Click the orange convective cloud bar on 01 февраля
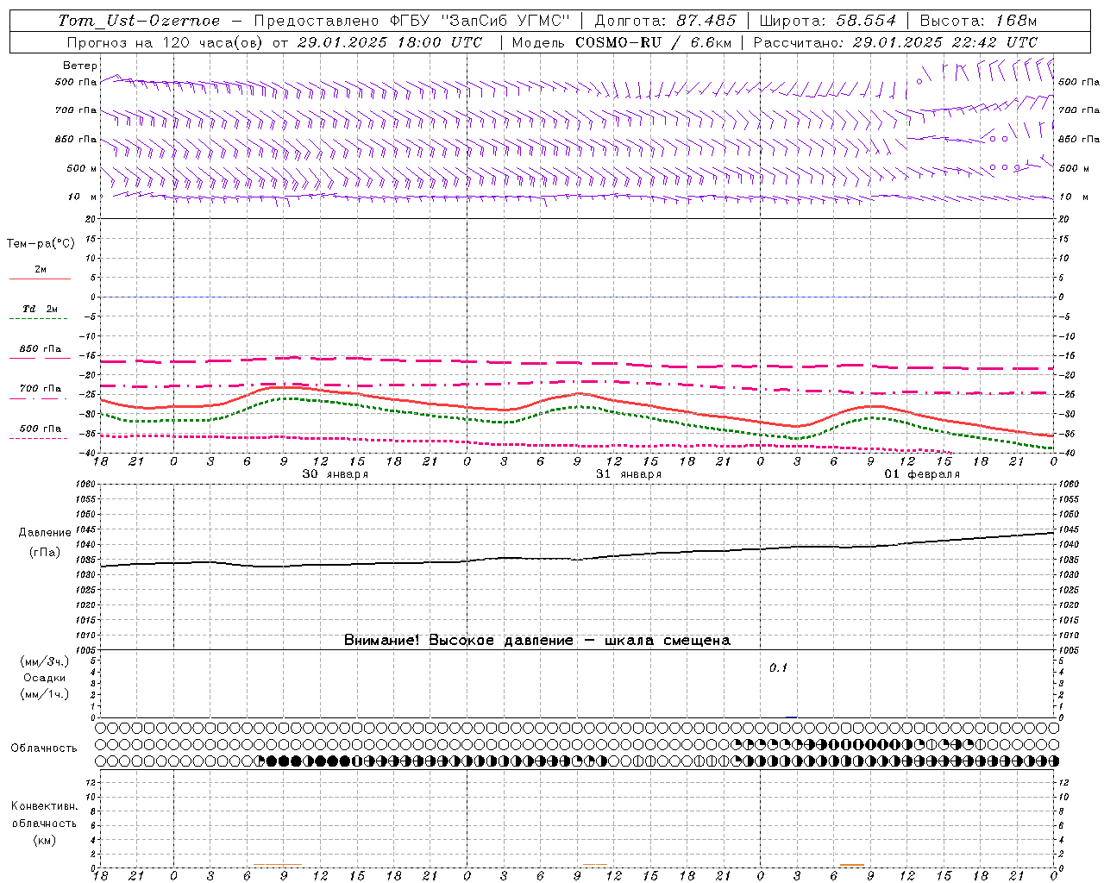The image size is (1104, 883). [852, 864]
